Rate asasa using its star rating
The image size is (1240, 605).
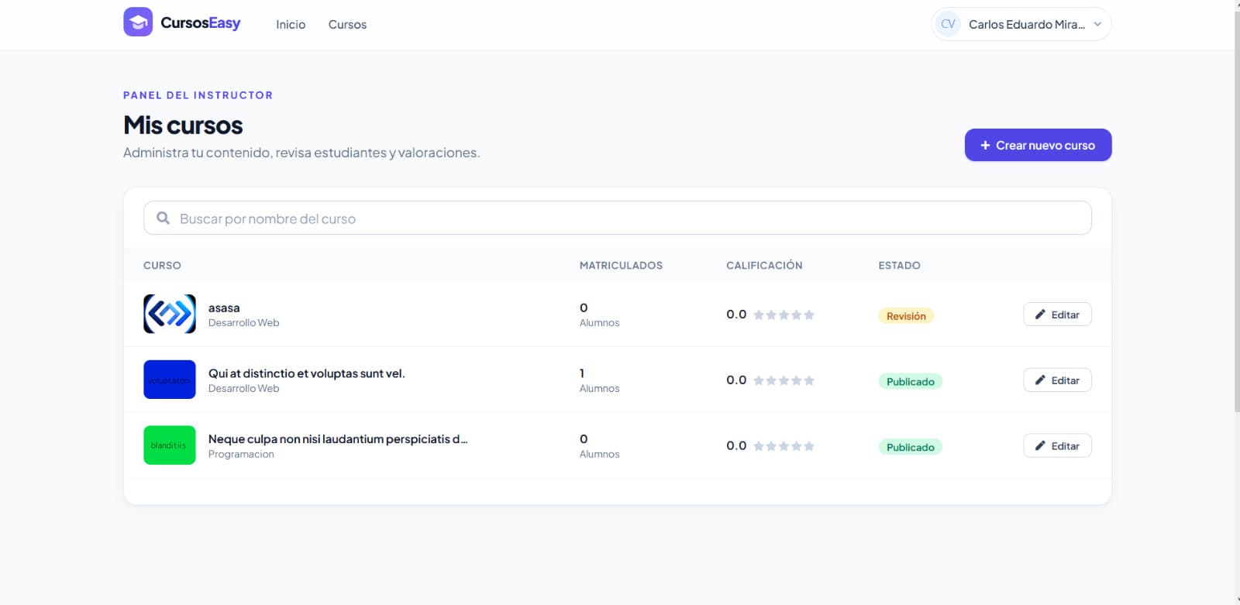[784, 315]
